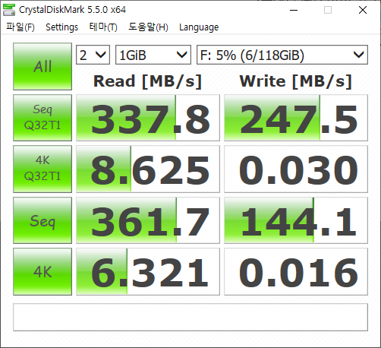Screen dimensions: 381x348
Task: Start the Seq Q32T1 benchmark test
Action: 43,118
